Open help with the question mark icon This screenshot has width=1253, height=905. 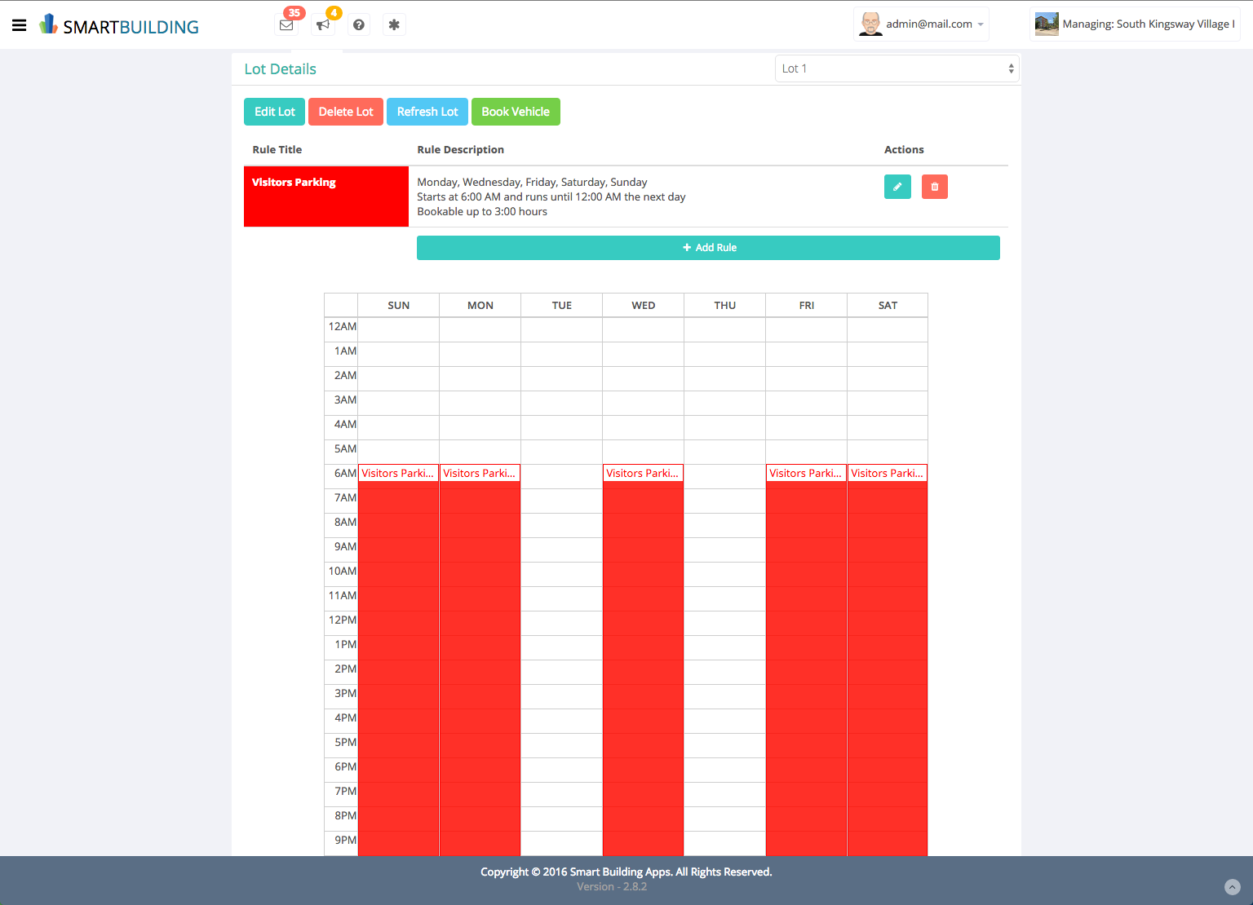tap(358, 24)
